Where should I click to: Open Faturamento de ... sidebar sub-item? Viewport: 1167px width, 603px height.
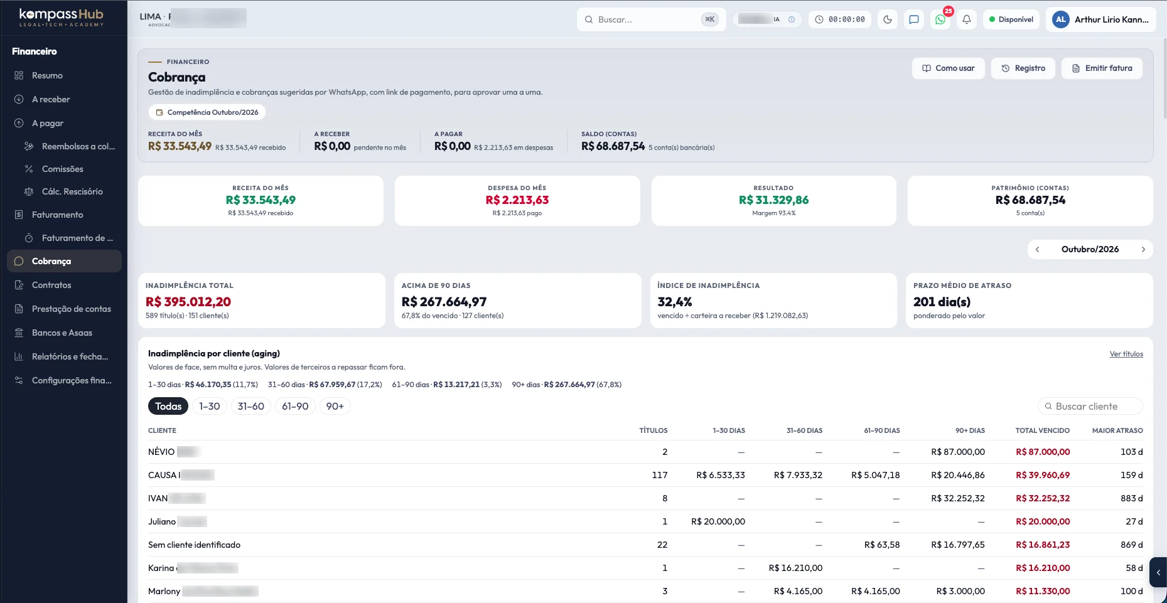coord(69,238)
